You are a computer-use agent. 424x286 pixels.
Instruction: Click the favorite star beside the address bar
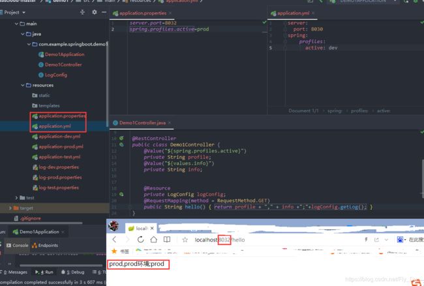[185, 240]
